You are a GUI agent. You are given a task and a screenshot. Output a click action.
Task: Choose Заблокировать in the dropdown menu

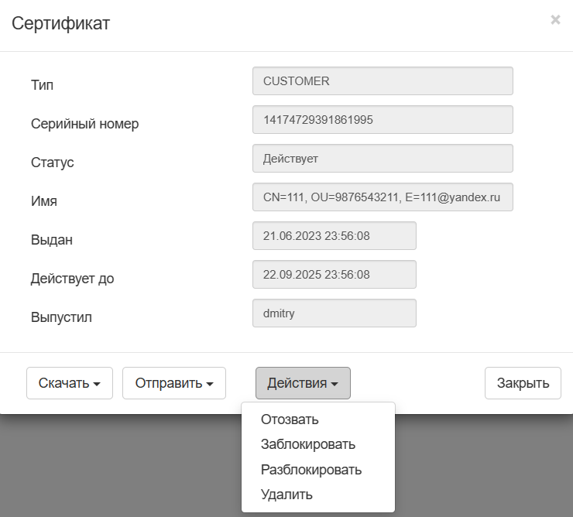(x=308, y=444)
